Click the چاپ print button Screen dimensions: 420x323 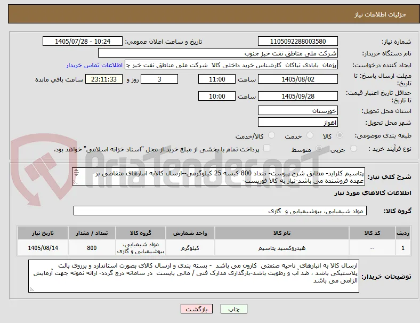(x=234, y=309)
